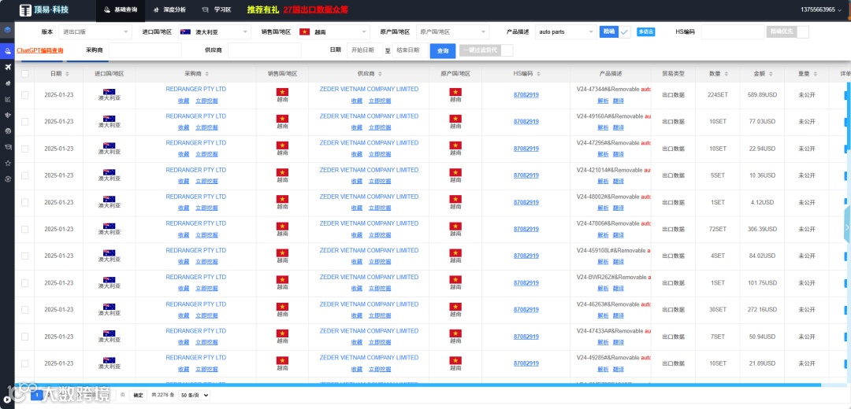Open the 推荐有礼 link
The image size is (851, 409).
point(262,9)
